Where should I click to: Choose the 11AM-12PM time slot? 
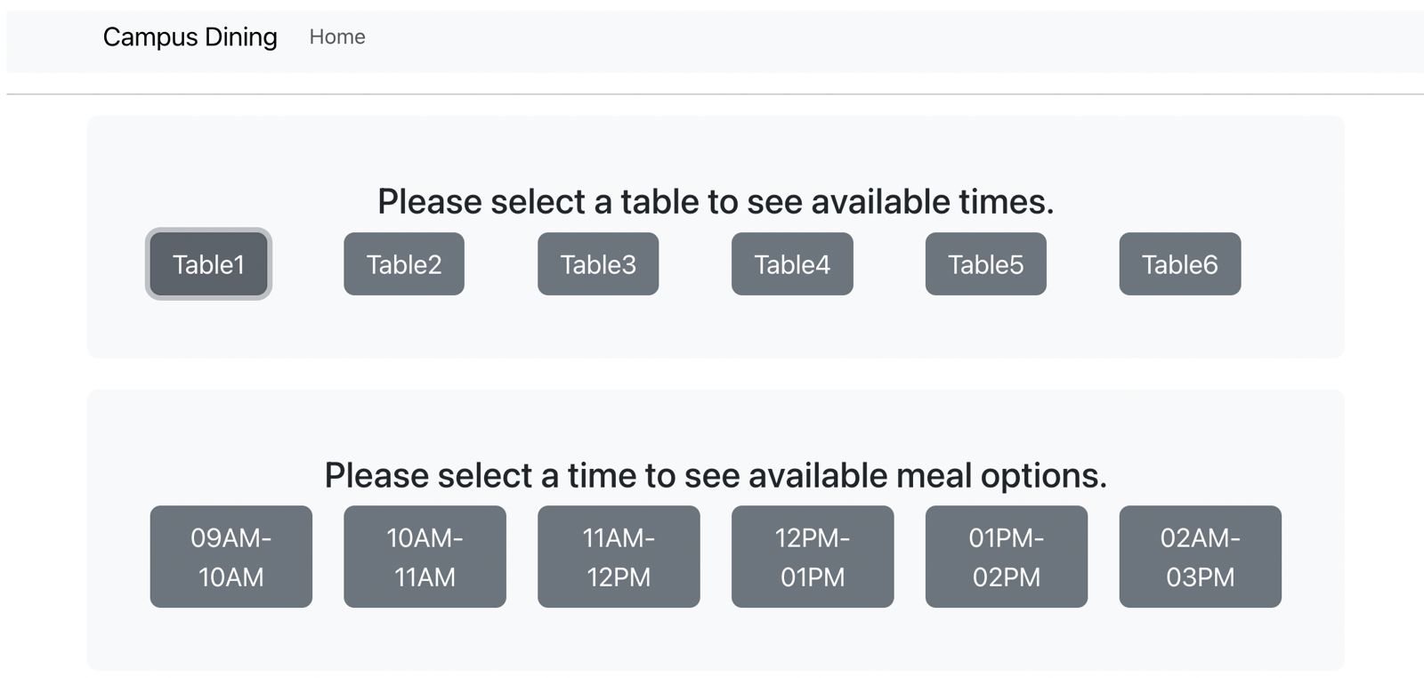[619, 557]
